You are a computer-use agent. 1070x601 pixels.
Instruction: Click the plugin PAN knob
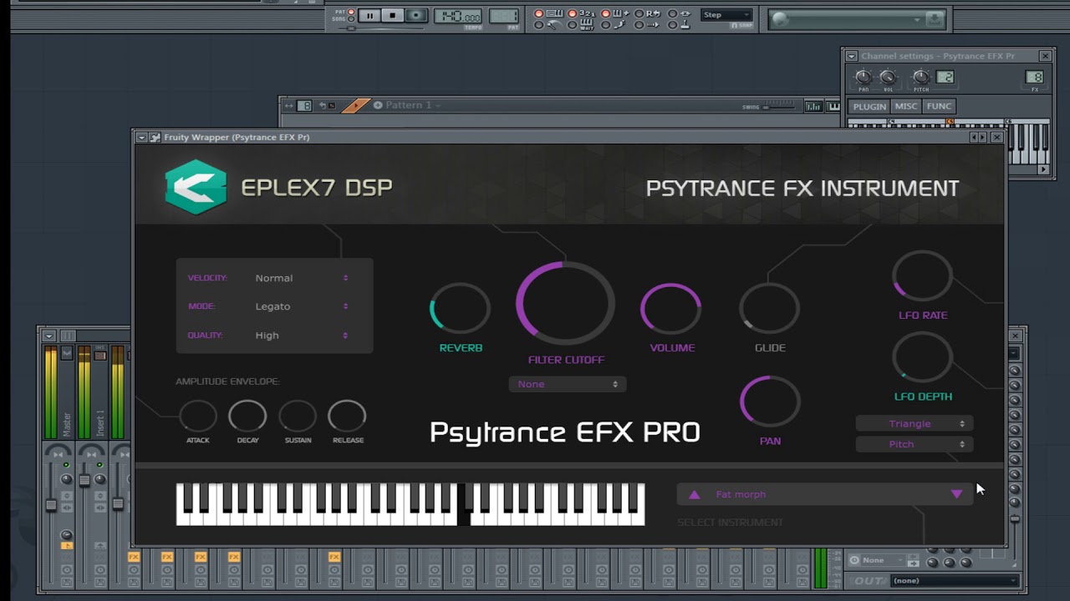pos(770,402)
